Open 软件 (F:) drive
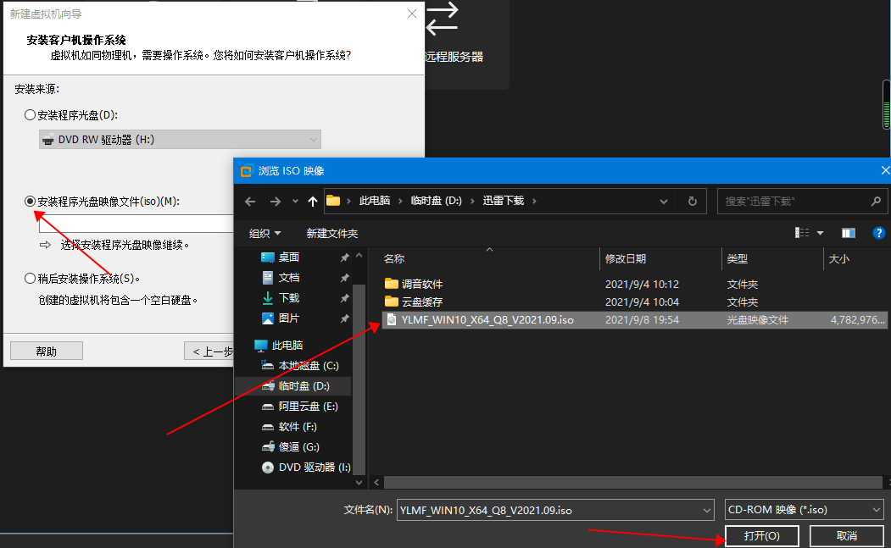Image resolution: width=891 pixels, height=548 pixels. click(298, 427)
